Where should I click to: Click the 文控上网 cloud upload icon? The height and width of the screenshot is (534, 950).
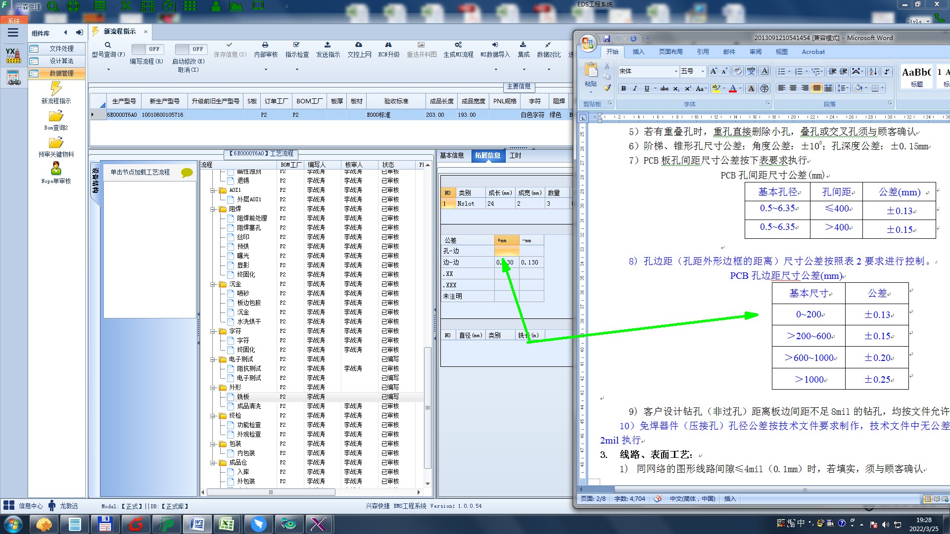[359, 45]
